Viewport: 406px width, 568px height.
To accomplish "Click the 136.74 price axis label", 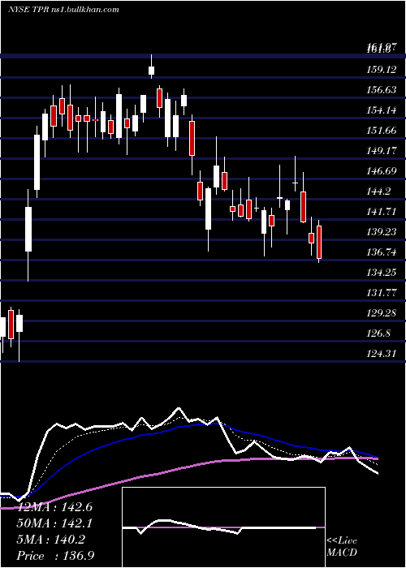I will [x=381, y=252].
